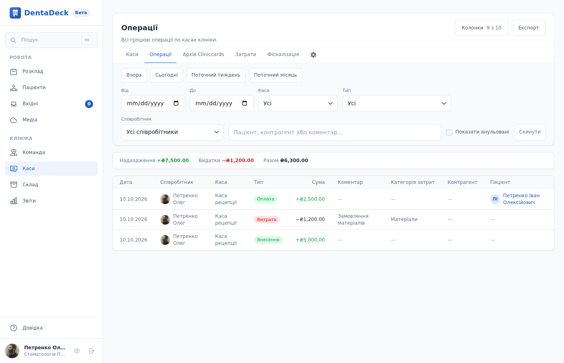Click the Скинути reset button
564x363 pixels.
(530, 132)
